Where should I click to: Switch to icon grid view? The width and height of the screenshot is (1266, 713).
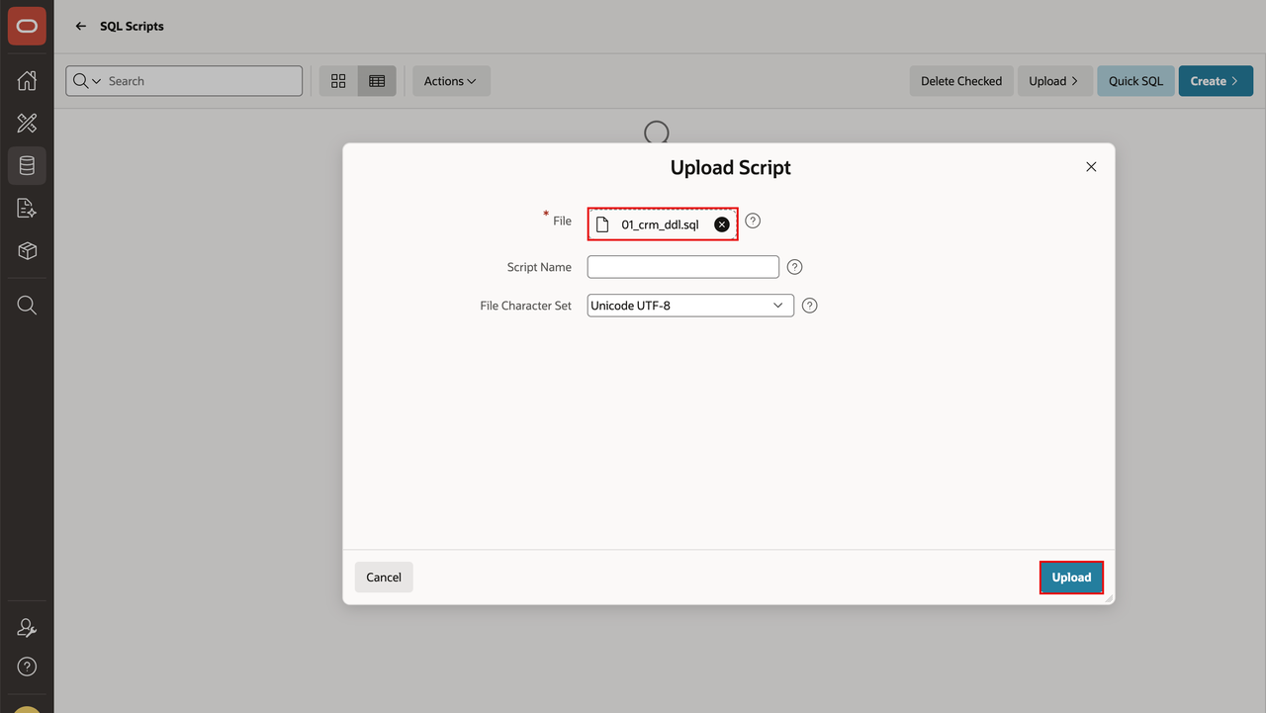tap(338, 81)
